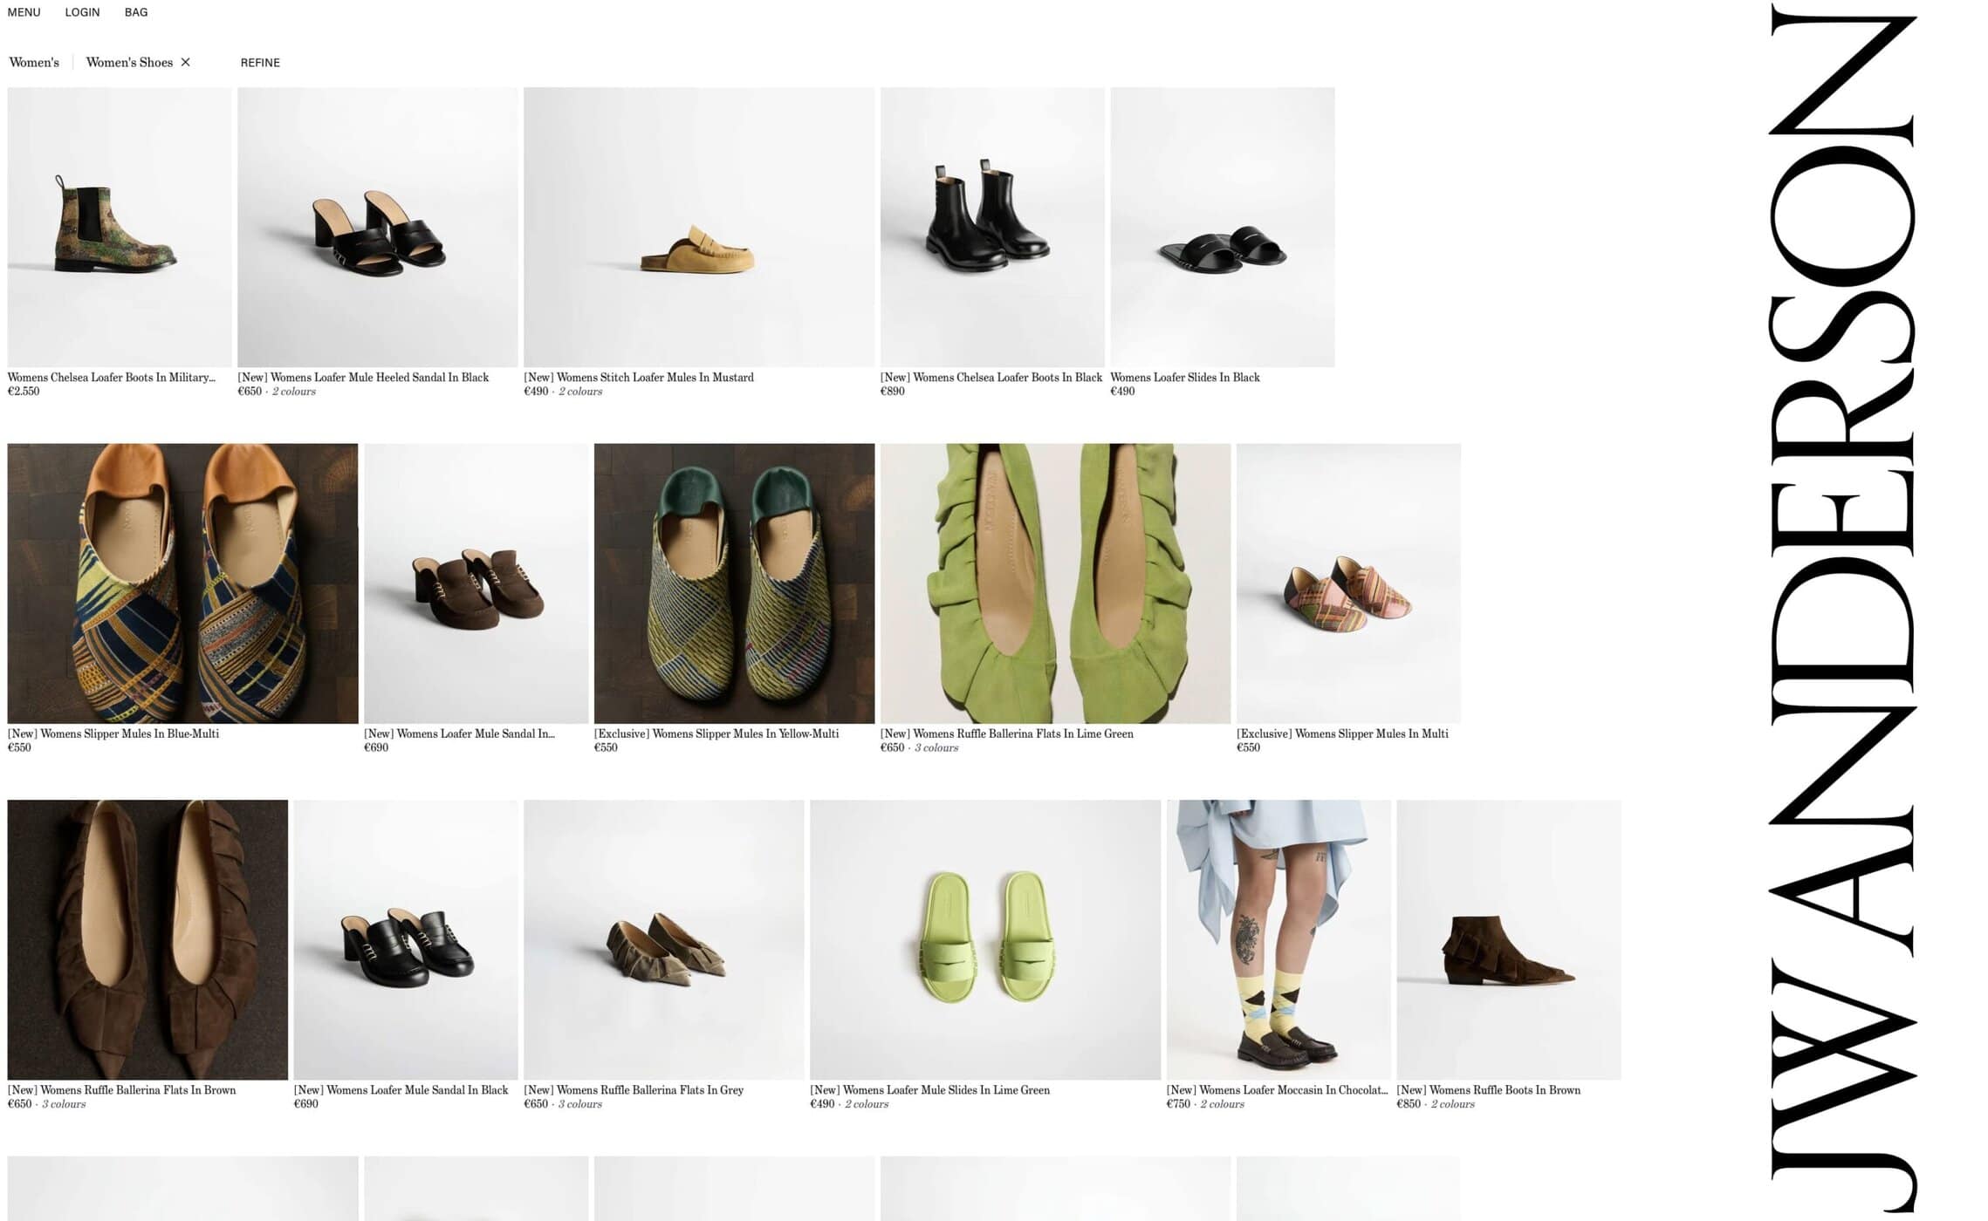Open the black Loafer Slides product image
The height and width of the screenshot is (1221, 1988).
[1222, 227]
